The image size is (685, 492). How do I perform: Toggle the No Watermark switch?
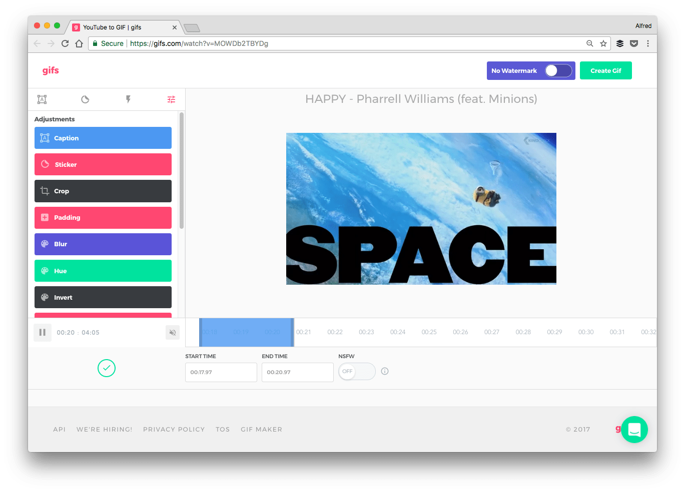pyautogui.click(x=558, y=70)
